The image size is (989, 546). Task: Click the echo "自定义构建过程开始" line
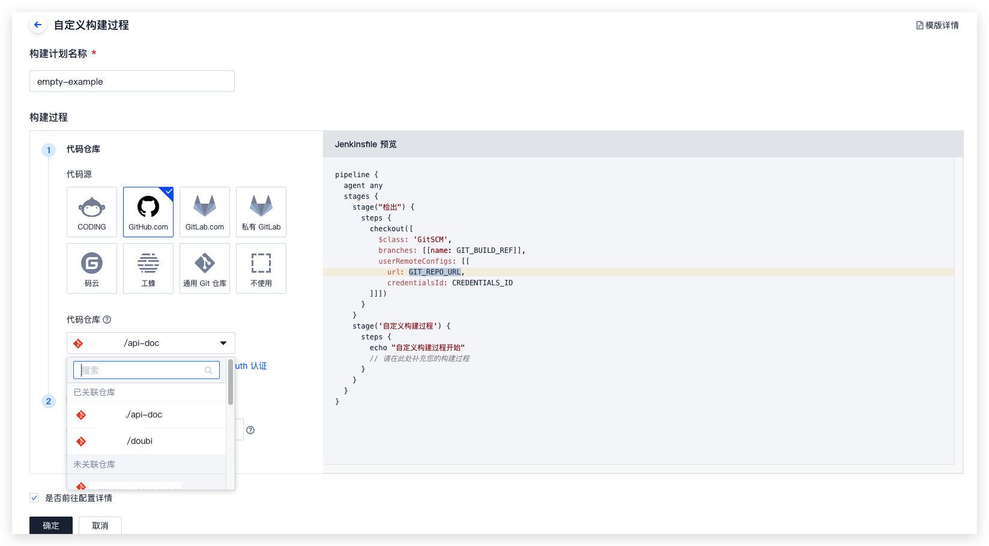coord(417,348)
